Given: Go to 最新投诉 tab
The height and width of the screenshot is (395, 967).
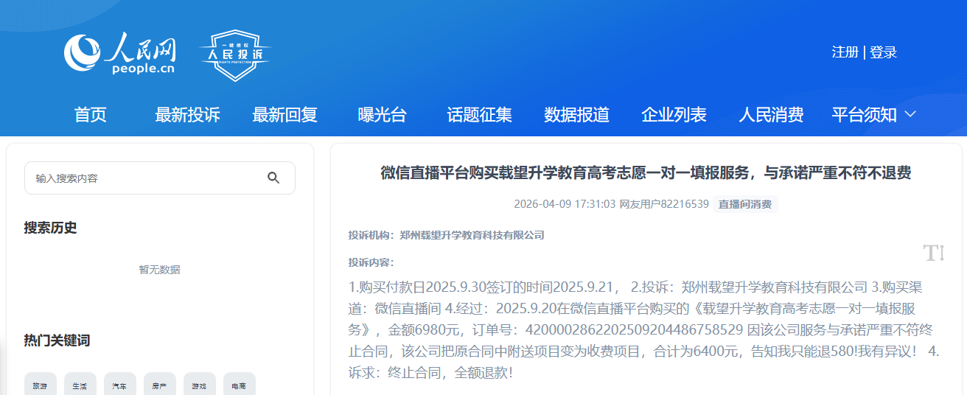Looking at the screenshot, I should tap(187, 114).
